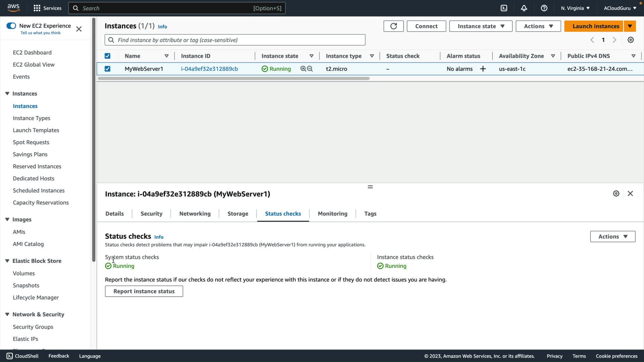
Task: Click the horizontal scrollbar under the instances table
Action: pos(233,78)
